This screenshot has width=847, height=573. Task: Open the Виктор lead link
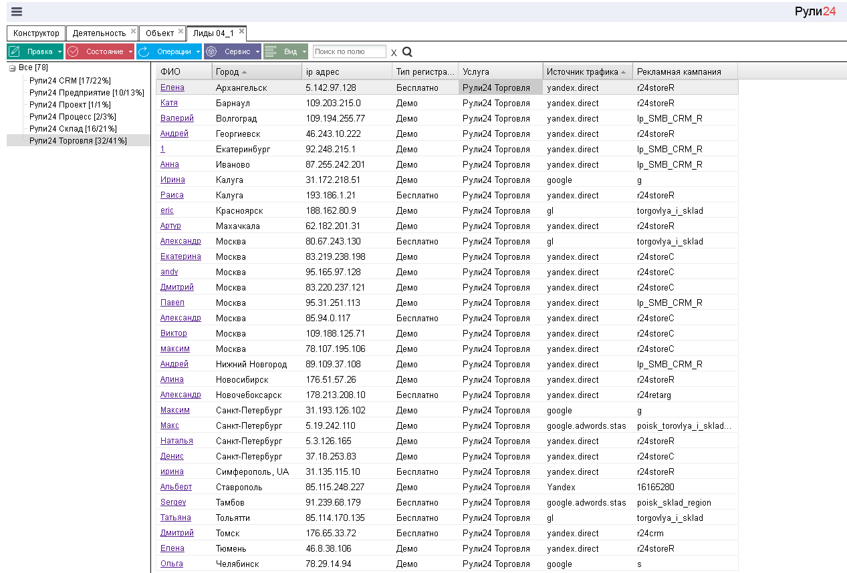coord(174,333)
